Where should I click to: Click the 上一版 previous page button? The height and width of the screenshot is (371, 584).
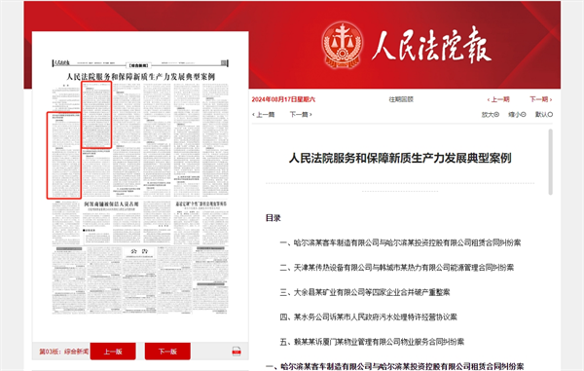click(x=113, y=352)
